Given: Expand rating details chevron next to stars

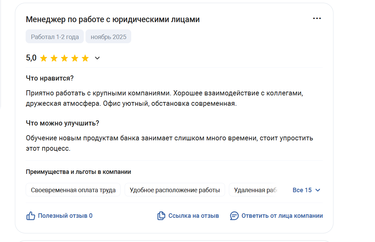Looking at the screenshot, I should tap(97, 58).
